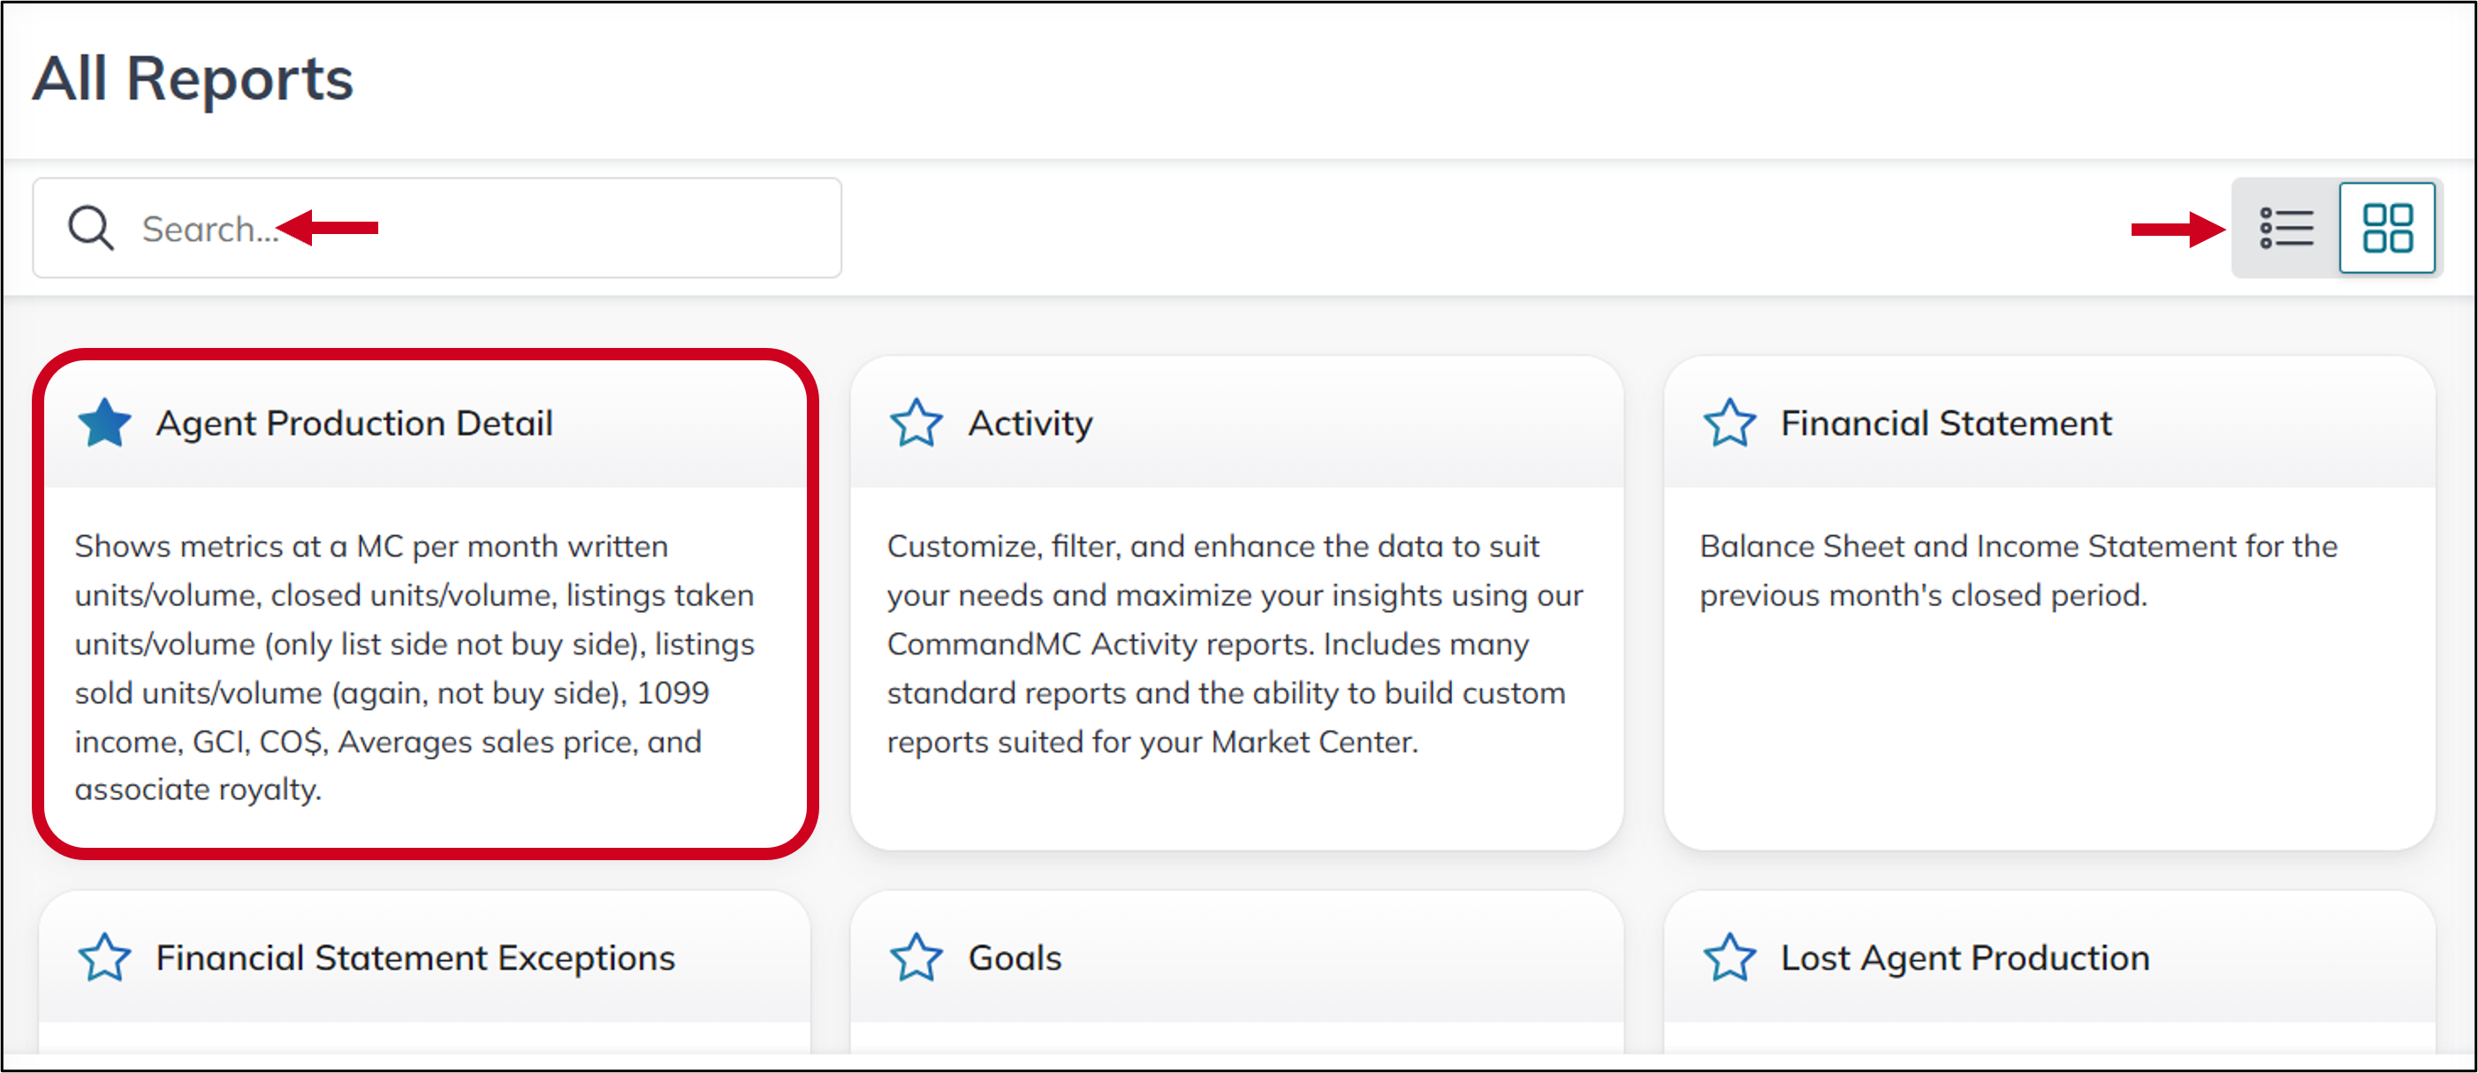The image size is (2478, 1073).
Task: Click the star icon beside Financial Statement
Action: (1729, 422)
